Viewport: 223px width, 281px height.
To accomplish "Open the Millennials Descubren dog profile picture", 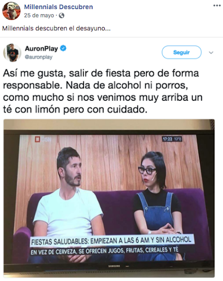I will 11,11.
